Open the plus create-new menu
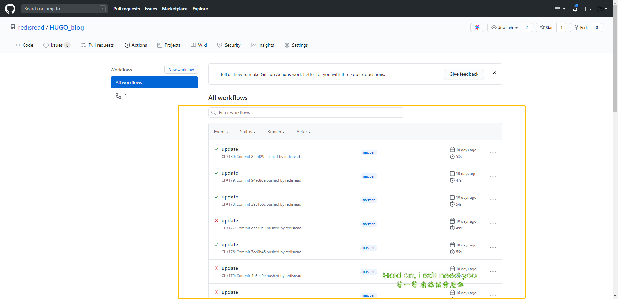The width and height of the screenshot is (618, 299). (587, 9)
